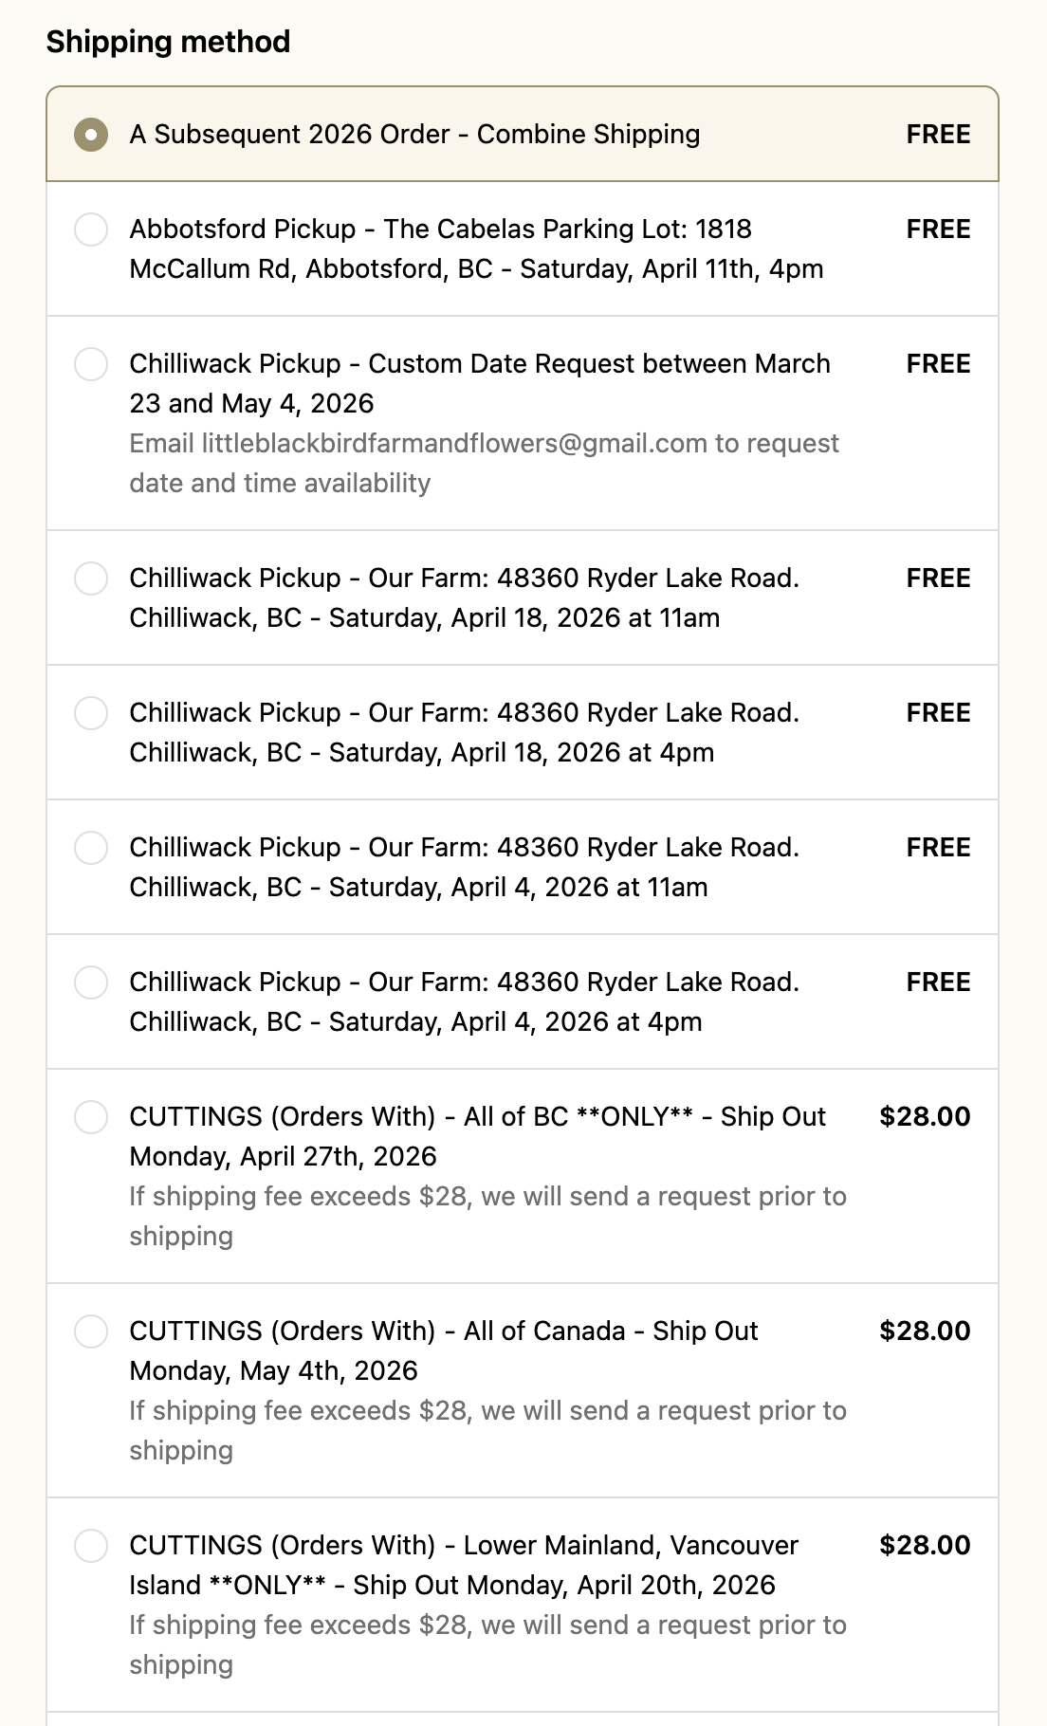The height and width of the screenshot is (1726, 1047).
Task: Click the FREE price on Abbotsford Pickup row
Action: coord(938,230)
